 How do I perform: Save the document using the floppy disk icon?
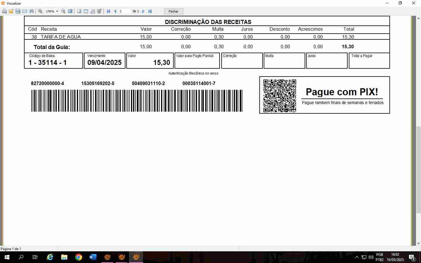[18, 11]
